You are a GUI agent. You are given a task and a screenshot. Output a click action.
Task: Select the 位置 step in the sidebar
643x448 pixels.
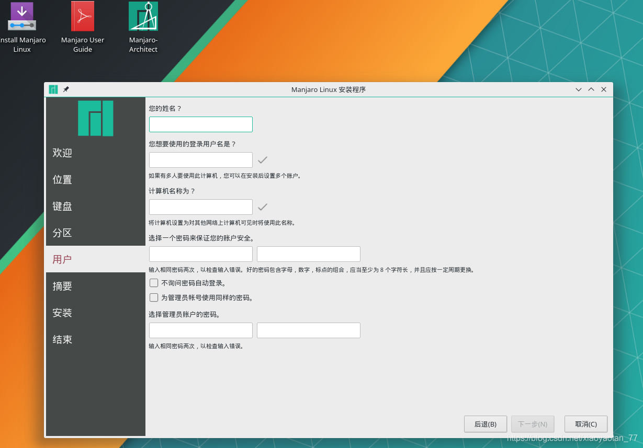point(96,179)
